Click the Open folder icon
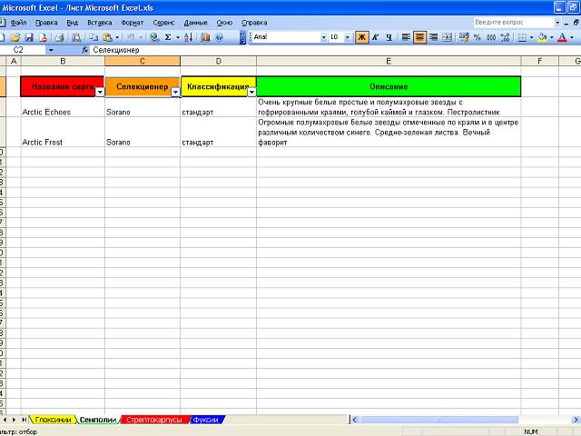This screenshot has height=436, width=581. coord(16,37)
